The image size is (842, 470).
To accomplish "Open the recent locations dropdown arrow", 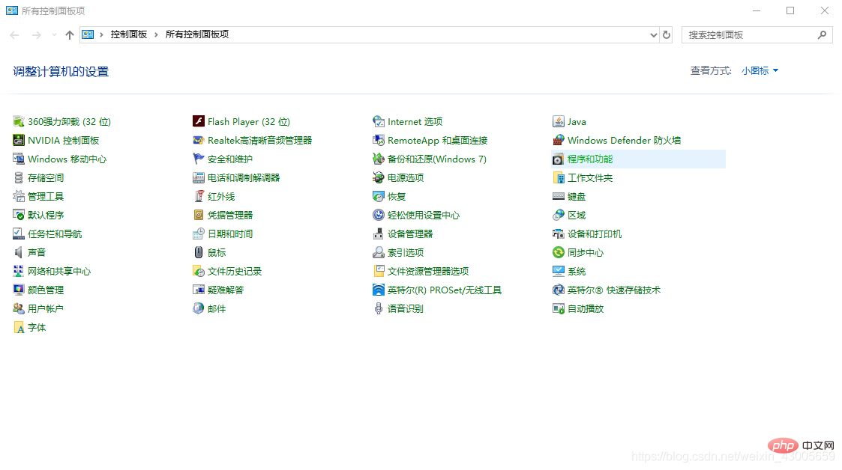I will click(54, 35).
